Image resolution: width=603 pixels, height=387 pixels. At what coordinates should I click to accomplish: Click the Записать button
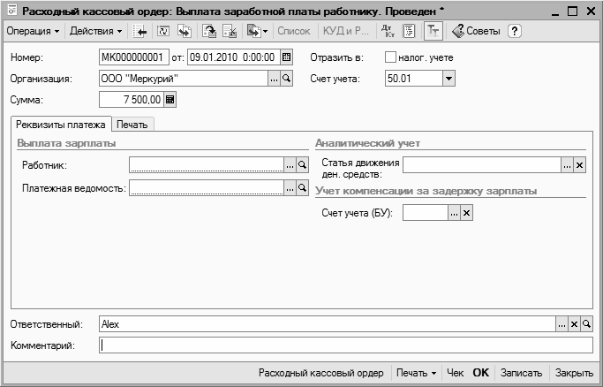[520, 374]
